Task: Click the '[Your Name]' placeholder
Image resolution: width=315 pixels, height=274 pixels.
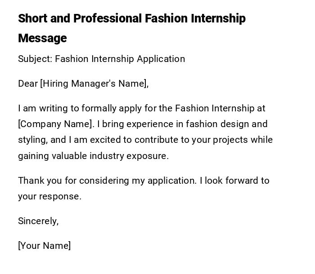Action: point(44,246)
